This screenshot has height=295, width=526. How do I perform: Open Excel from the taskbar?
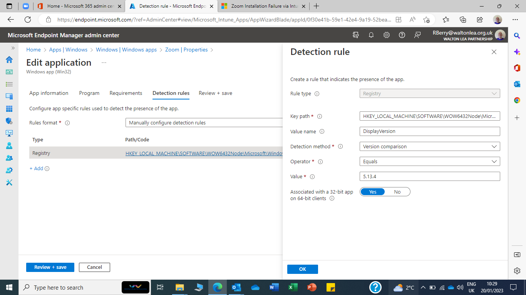293,287
